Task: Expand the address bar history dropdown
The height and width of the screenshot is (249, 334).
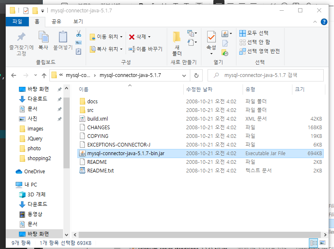Action: pos(184,75)
